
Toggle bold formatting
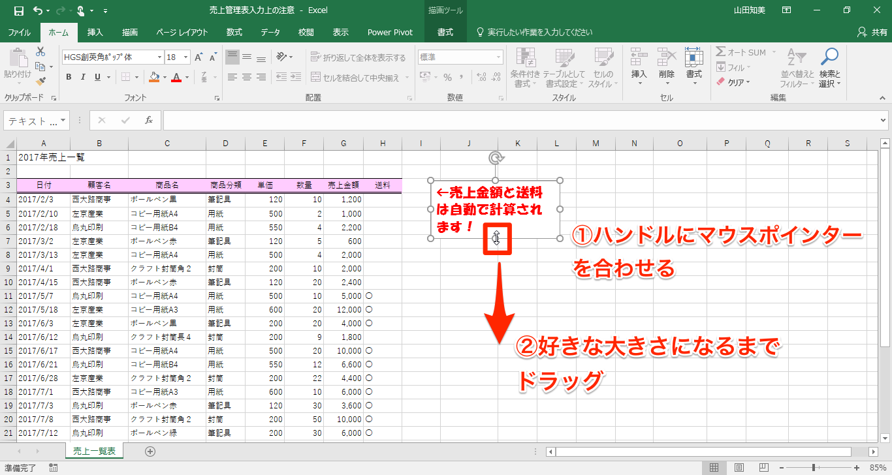click(69, 77)
